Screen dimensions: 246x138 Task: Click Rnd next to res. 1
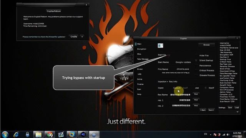pos(196,100)
